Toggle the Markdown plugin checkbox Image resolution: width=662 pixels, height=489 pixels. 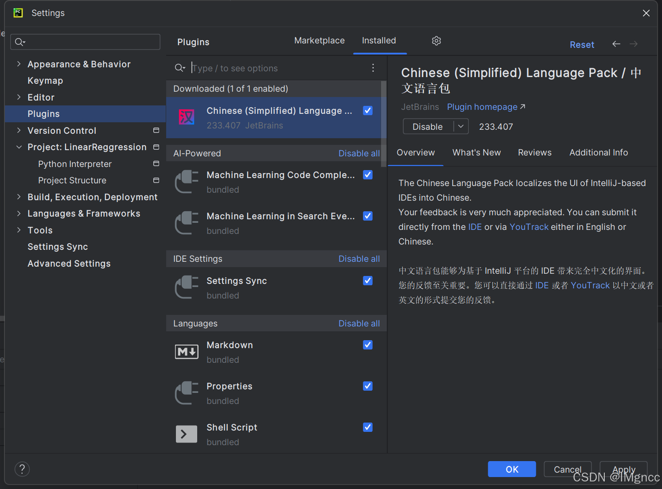368,345
